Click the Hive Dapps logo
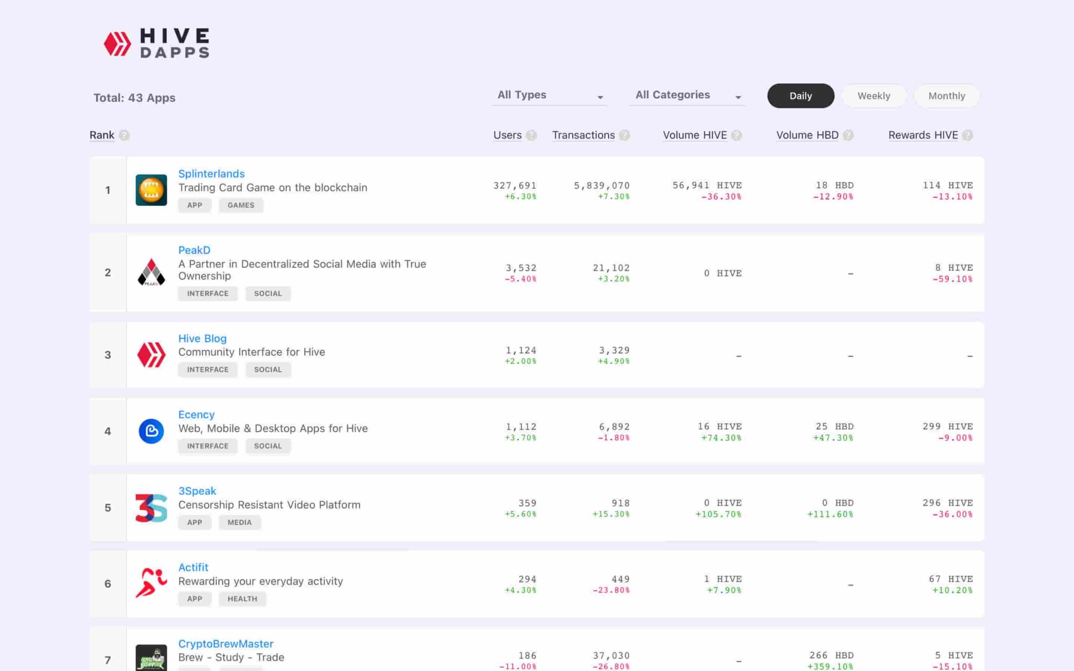 click(156, 43)
